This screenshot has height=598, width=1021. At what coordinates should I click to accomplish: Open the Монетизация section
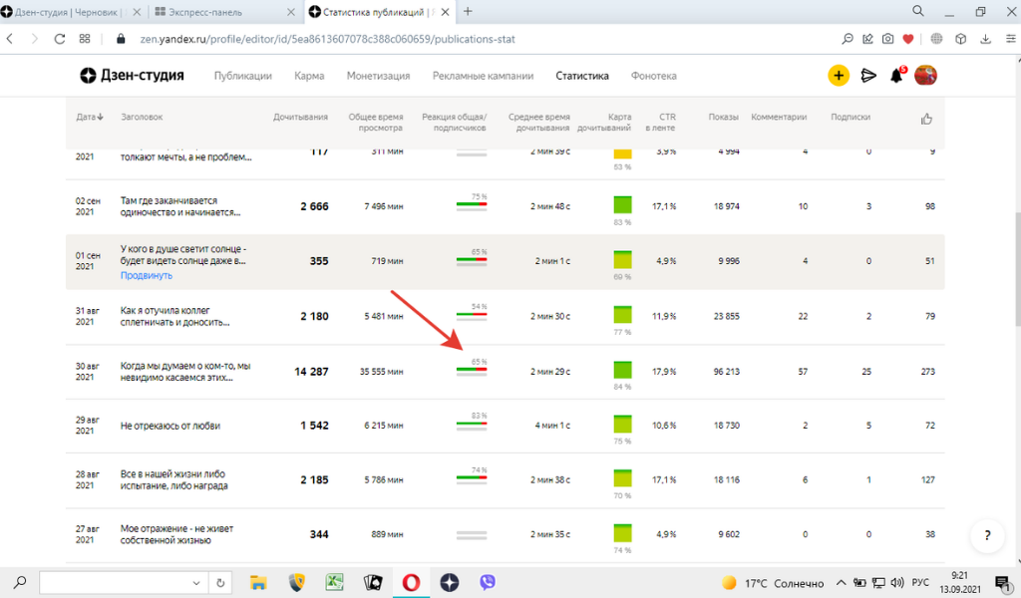(378, 76)
